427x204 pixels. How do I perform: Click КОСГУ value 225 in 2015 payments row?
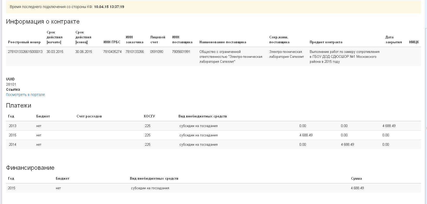(148, 135)
